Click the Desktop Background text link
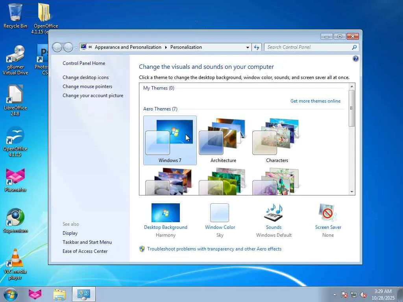Viewport: 403px width, 302px height. [x=166, y=227]
